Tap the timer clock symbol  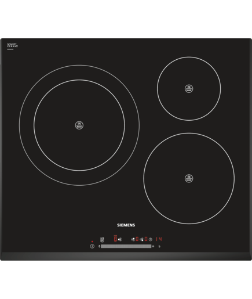(x=151, y=239)
